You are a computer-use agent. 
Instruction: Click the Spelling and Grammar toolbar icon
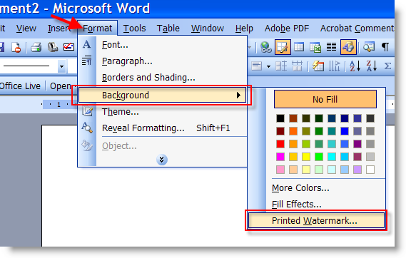pyautogui.click(x=69, y=47)
